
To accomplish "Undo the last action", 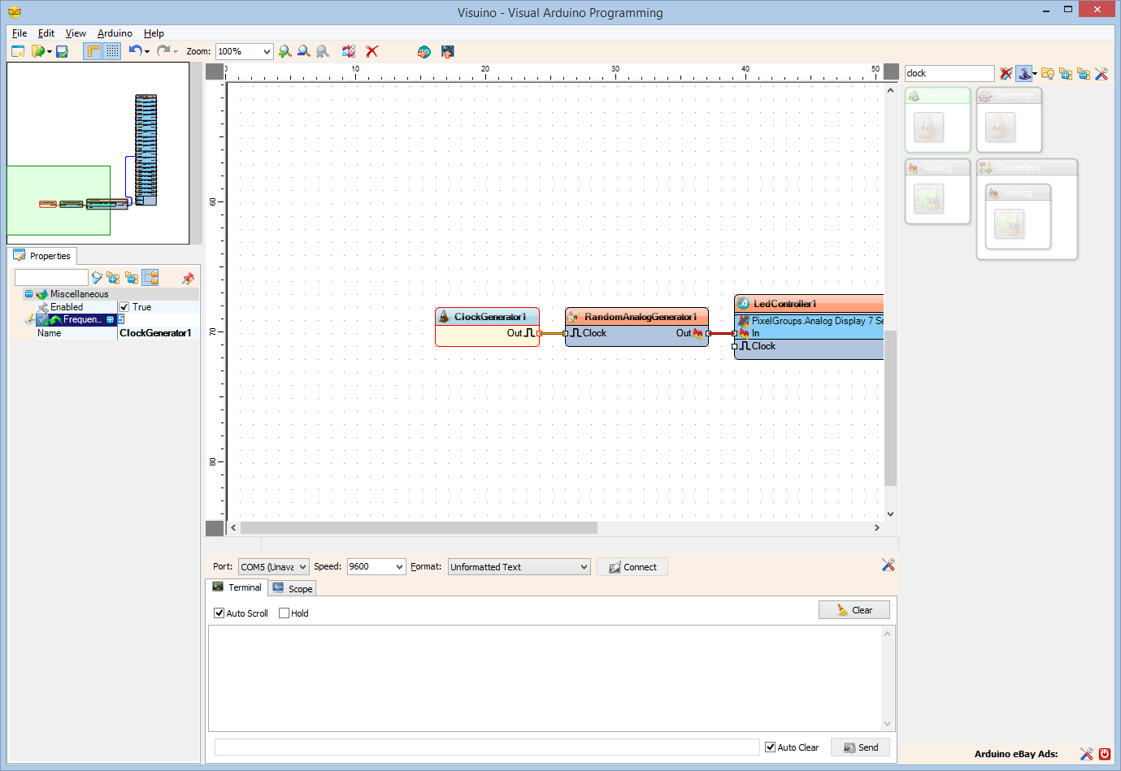I will pyautogui.click(x=135, y=50).
